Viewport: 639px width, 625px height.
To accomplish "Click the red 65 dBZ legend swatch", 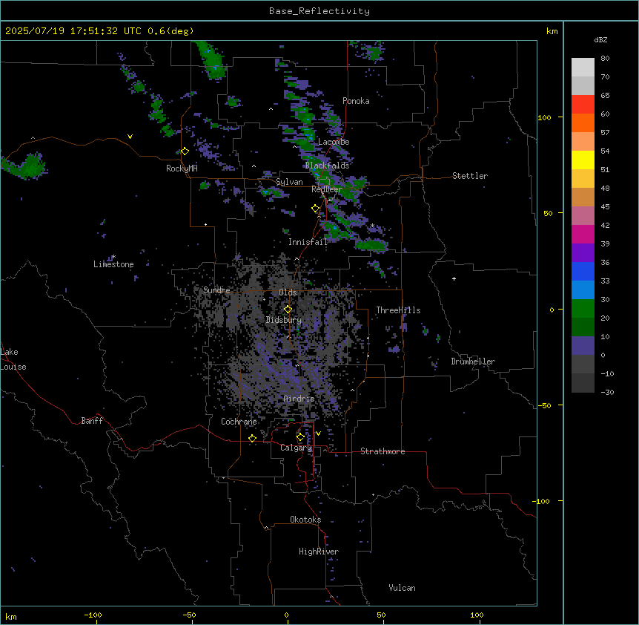I will tap(583, 104).
